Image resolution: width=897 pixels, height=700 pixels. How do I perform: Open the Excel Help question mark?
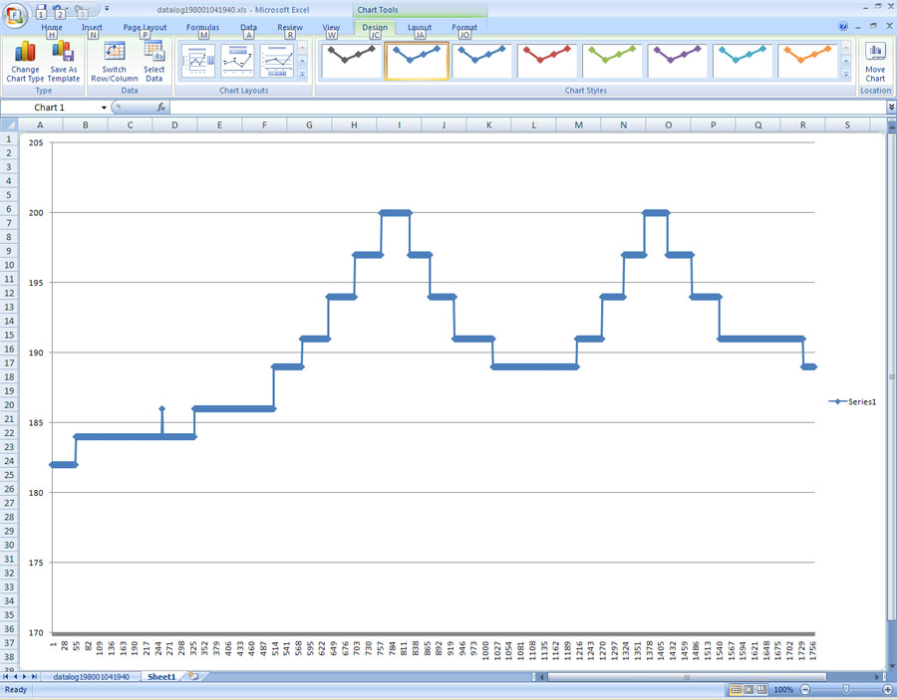point(843,27)
